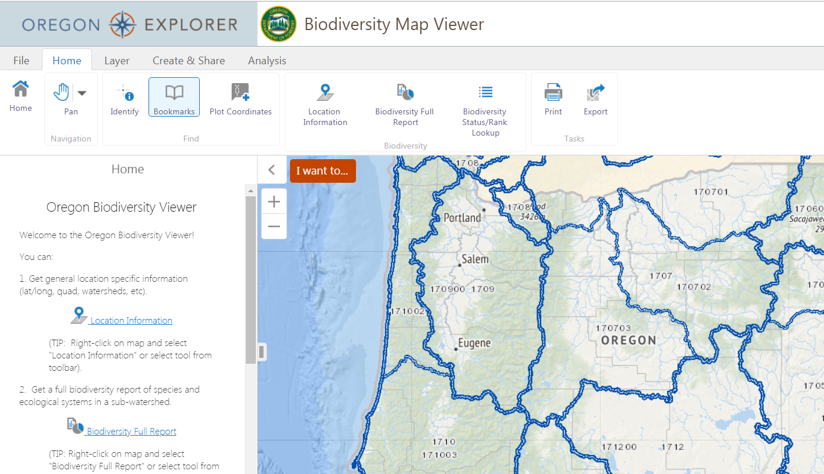This screenshot has width=824, height=474.
Task: Zoom in using the plus button
Action: click(273, 201)
